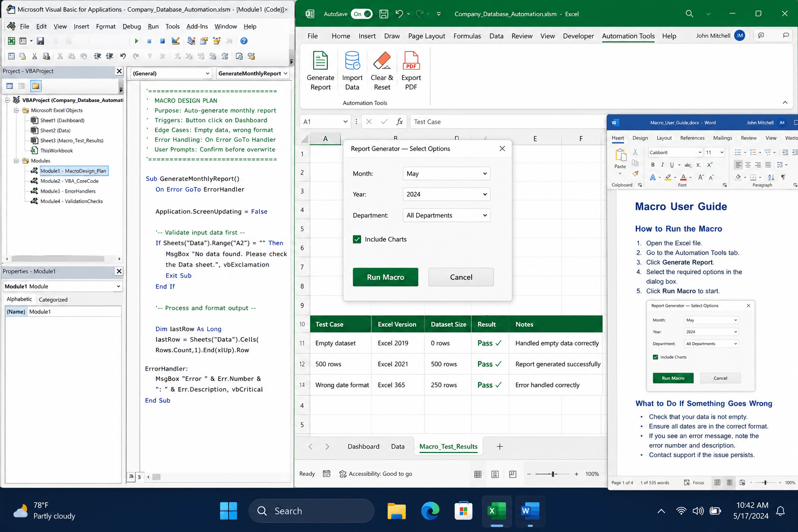Switch to Categorized tab in Properties pane
Viewport: 798px width, 532px height.
click(x=53, y=300)
